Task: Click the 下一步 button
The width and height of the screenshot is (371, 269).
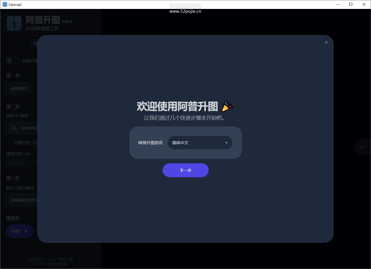Action: (185, 170)
